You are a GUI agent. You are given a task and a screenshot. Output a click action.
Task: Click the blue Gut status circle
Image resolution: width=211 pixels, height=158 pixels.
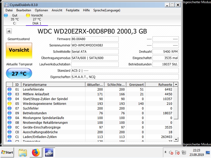coord(6,16)
